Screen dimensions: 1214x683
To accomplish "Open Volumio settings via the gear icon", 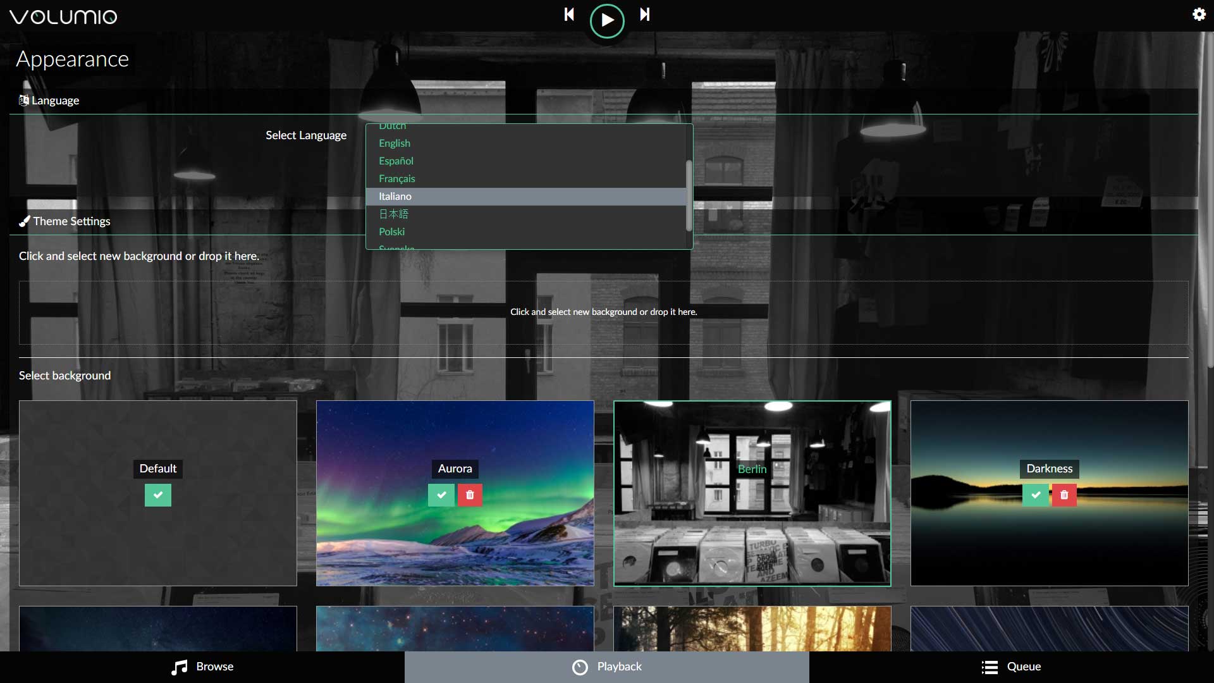I will (1198, 15).
